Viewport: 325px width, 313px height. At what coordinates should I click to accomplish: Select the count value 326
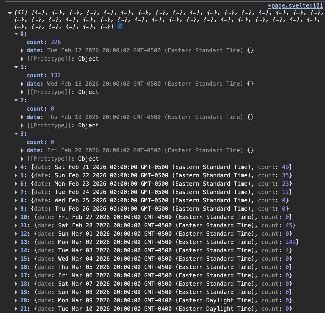click(x=56, y=42)
